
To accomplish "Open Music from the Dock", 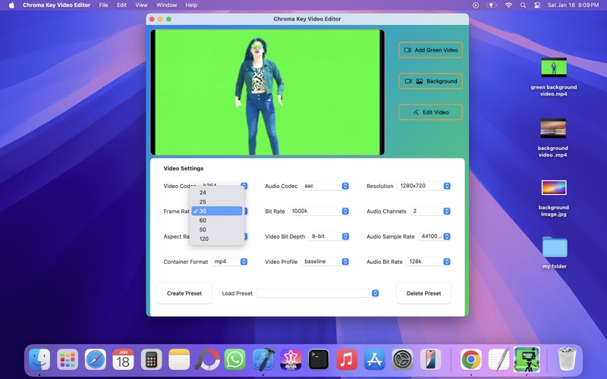I will tap(346, 359).
